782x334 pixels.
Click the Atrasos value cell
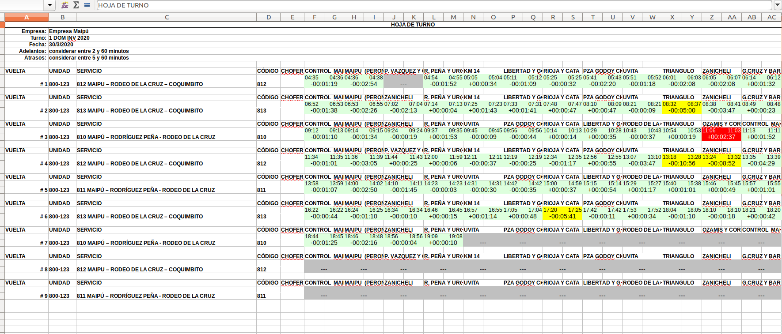[x=89, y=58]
